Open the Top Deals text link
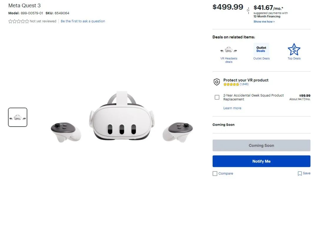This screenshot has width=318, height=227. pyautogui.click(x=294, y=58)
